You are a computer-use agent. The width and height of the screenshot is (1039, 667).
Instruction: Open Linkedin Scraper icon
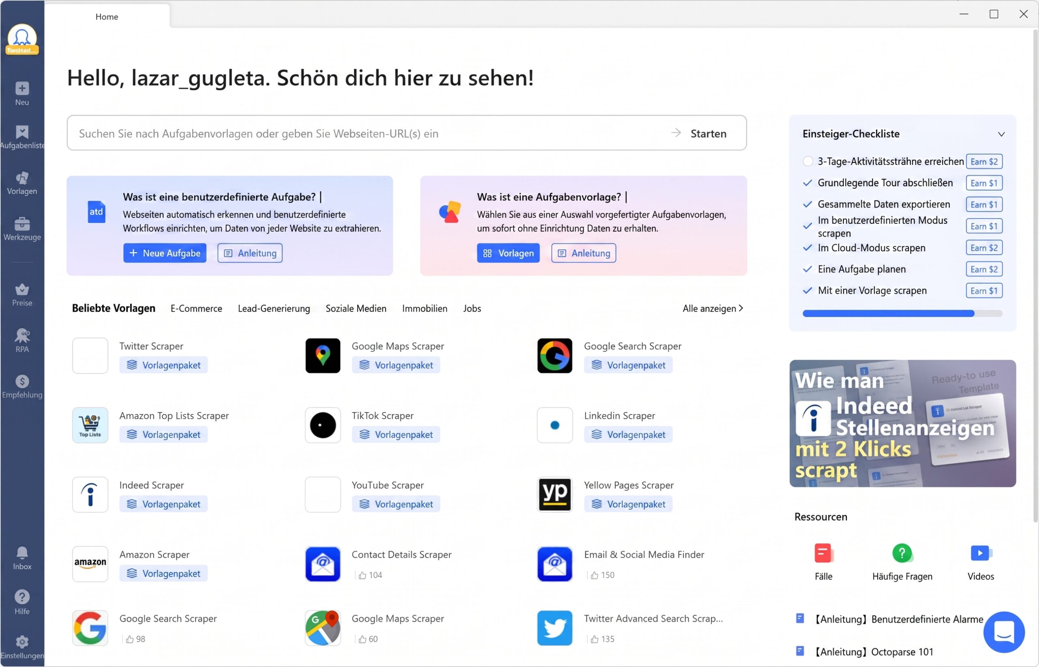[x=554, y=425]
